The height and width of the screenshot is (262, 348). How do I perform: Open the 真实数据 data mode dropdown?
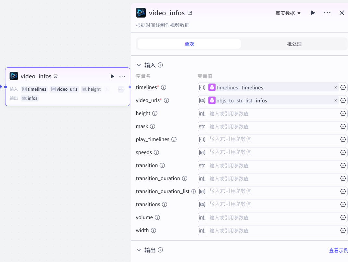click(288, 13)
